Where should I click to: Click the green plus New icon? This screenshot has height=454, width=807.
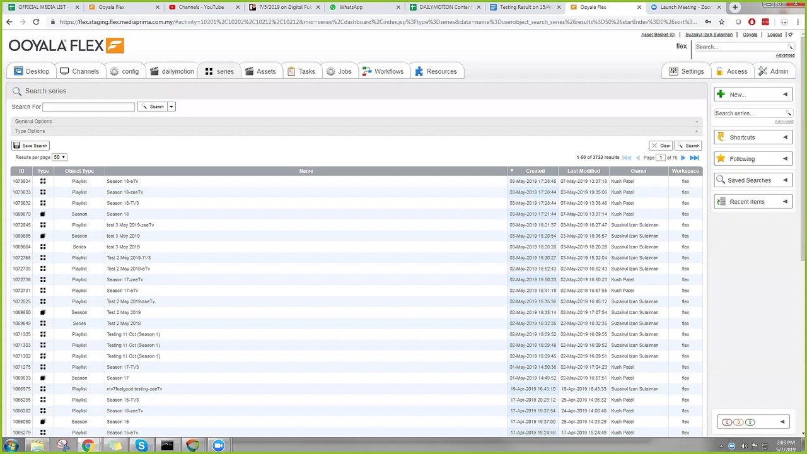721,94
